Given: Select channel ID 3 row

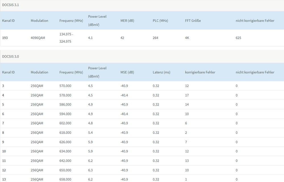Looking at the screenshot, I should tap(142, 86).
